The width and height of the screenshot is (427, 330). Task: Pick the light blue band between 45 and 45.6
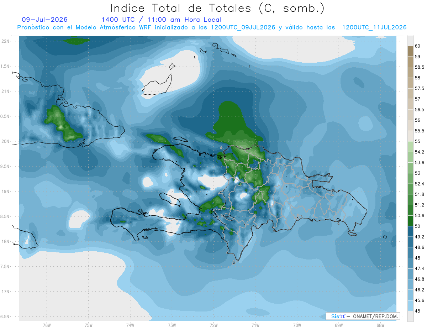tap(410, 306)
